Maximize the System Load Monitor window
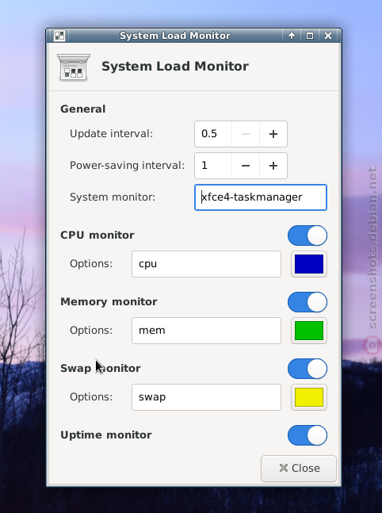The image size is (382, 513). coord(310,36)
